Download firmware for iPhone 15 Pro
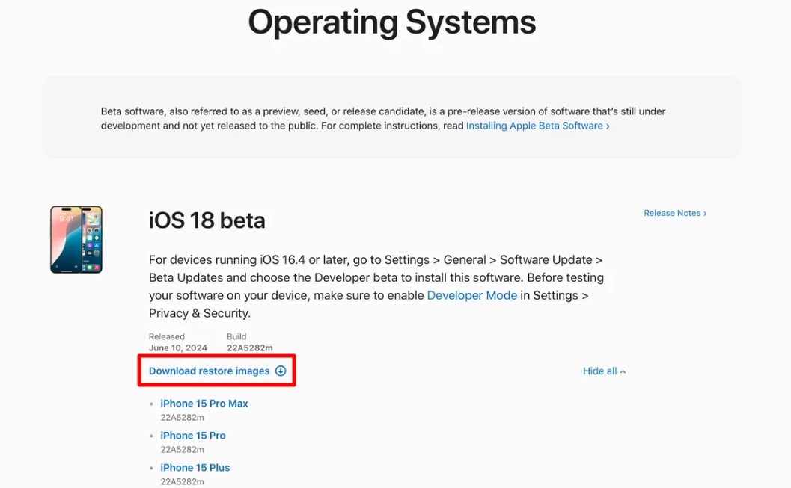 point(192,436)
